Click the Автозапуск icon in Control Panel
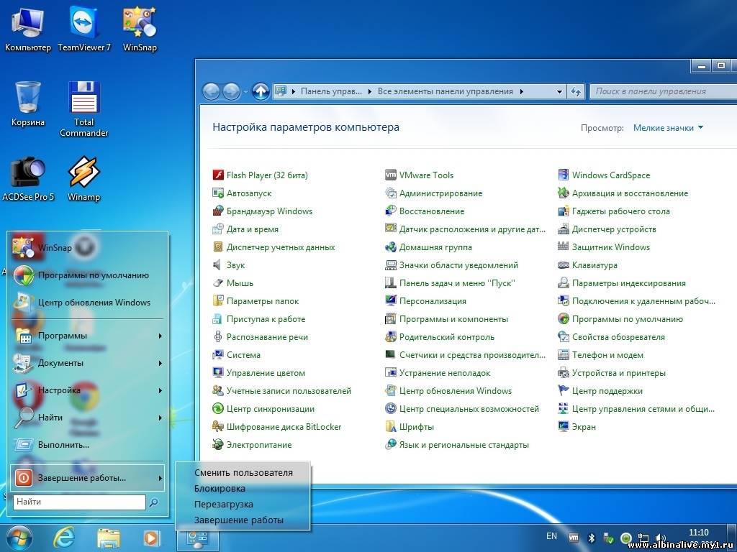 [x=217, y=193]
